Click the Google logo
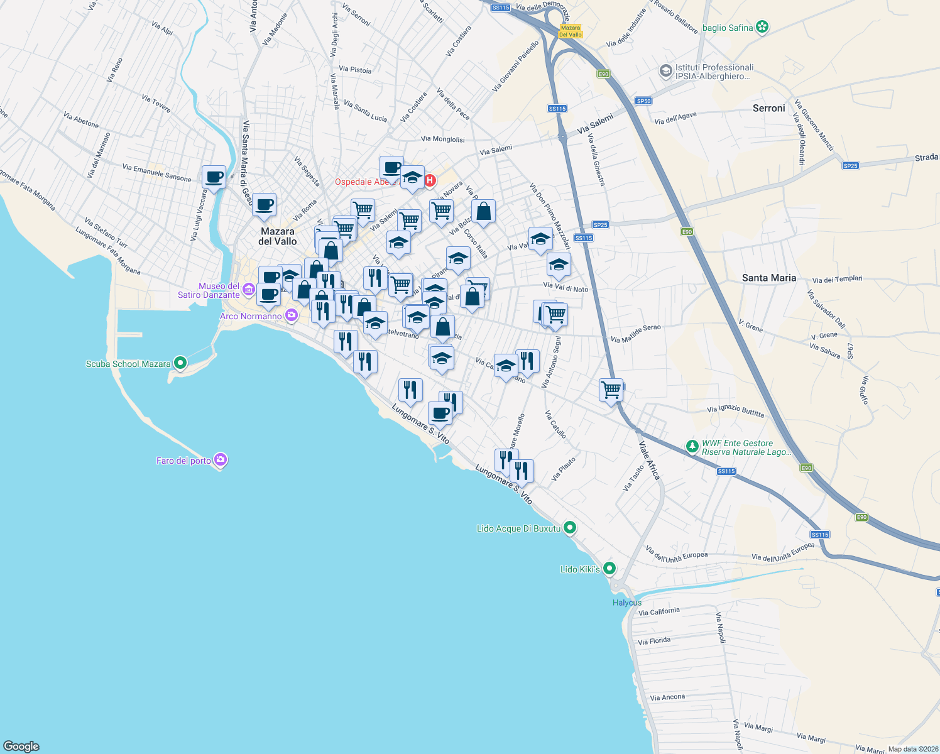Screen dimensions: 940x754 point(21,746)
